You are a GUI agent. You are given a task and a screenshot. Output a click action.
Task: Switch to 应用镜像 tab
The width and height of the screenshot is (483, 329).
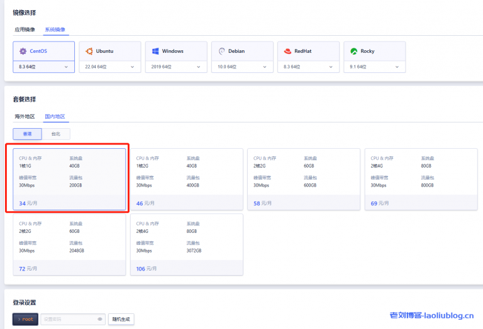click(25, 30)
